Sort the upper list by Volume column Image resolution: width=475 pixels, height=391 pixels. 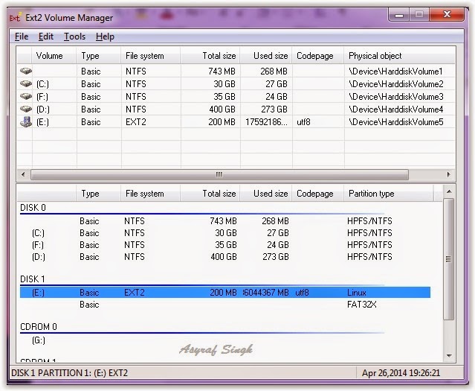(x=54, y=56)
